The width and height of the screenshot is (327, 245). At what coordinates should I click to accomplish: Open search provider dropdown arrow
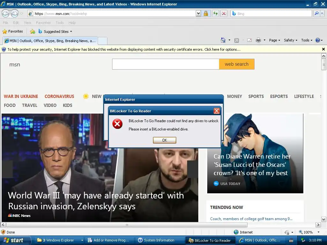[x=322, y=14]
